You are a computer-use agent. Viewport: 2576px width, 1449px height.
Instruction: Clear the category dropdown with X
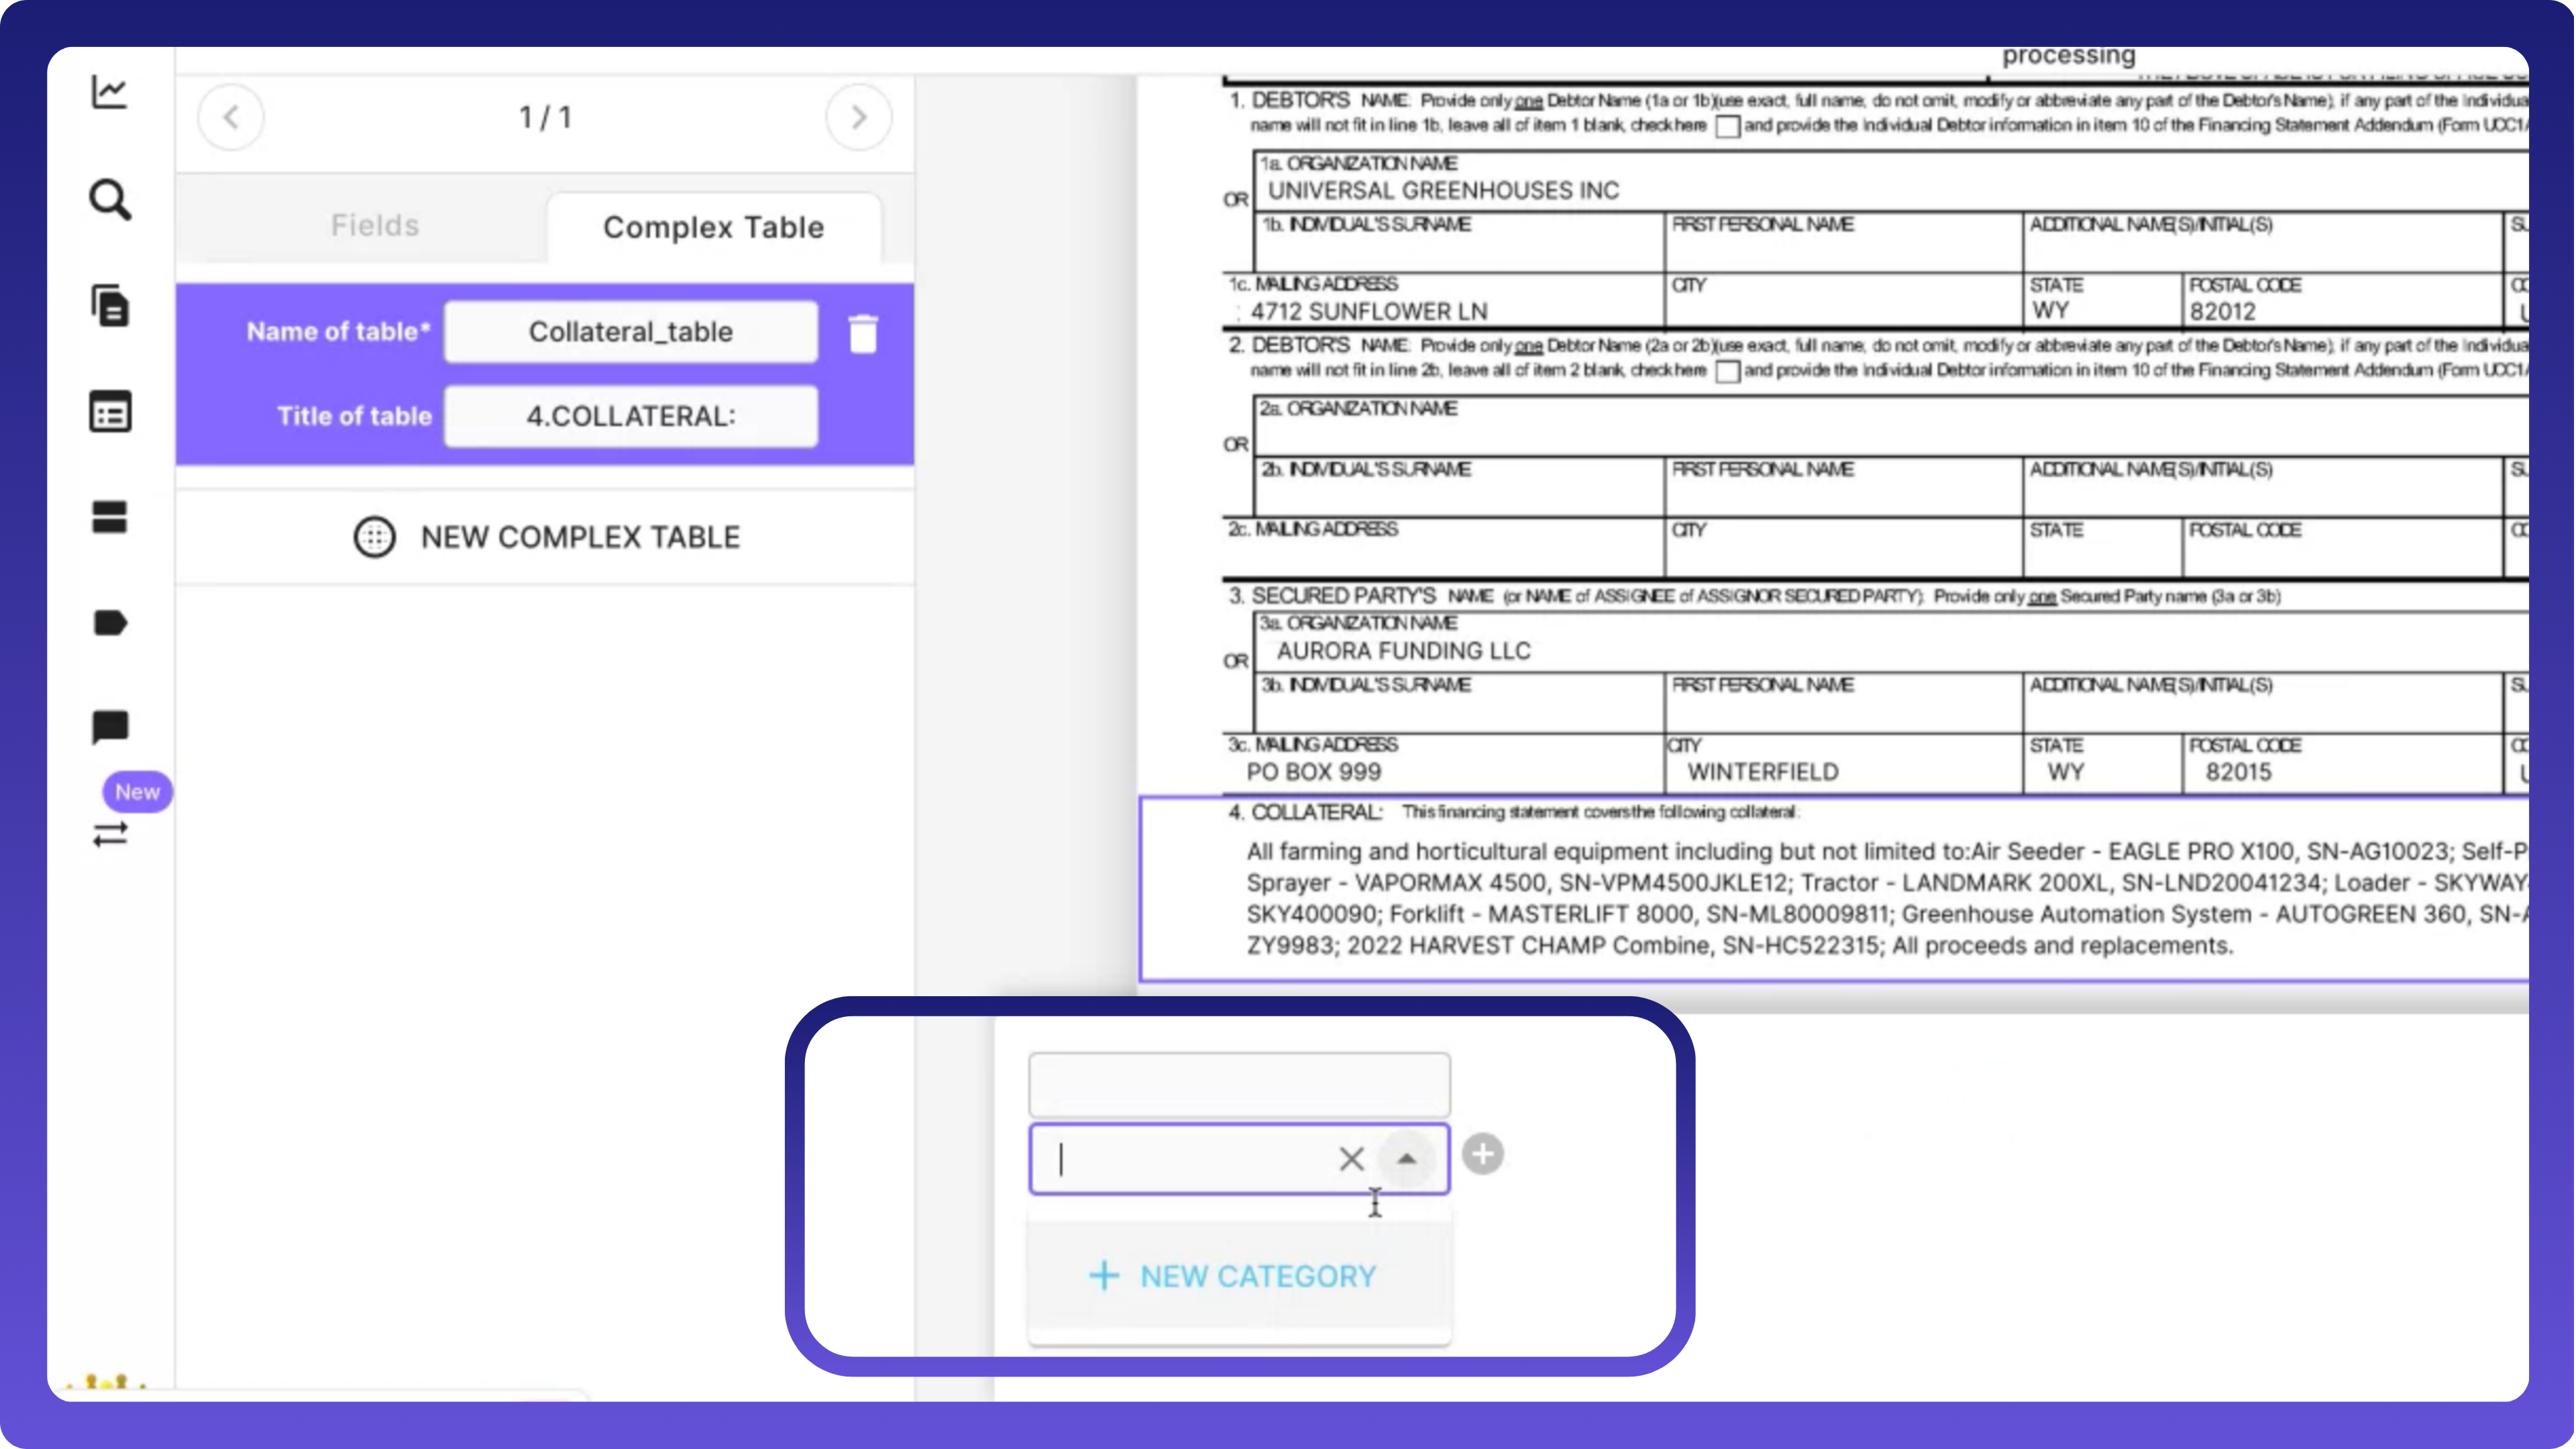tap(1351, 1159)
